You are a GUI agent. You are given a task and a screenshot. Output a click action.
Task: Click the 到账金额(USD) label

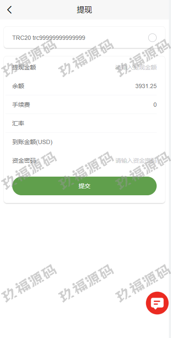tap(33, 142)
